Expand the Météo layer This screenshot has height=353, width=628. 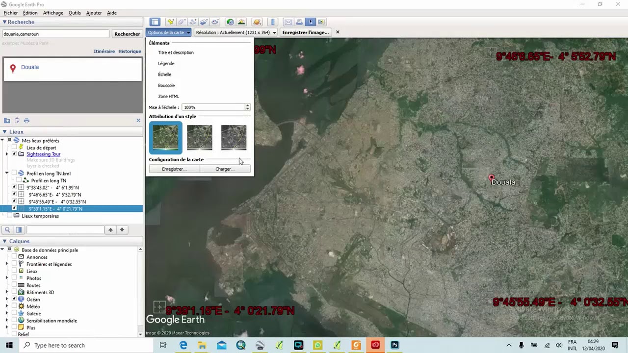coord(7,306)
